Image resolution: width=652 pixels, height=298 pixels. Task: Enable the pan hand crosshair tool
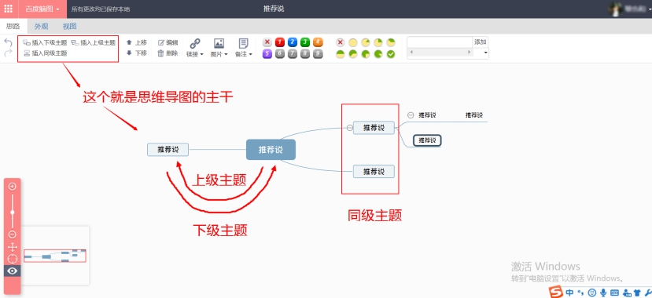tap(12, 248)
